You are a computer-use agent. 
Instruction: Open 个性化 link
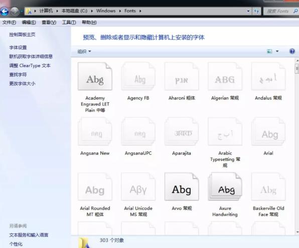click(x=16, y=244)
